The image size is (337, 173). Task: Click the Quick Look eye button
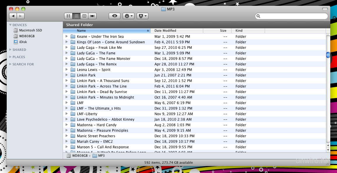pos(115,16)
